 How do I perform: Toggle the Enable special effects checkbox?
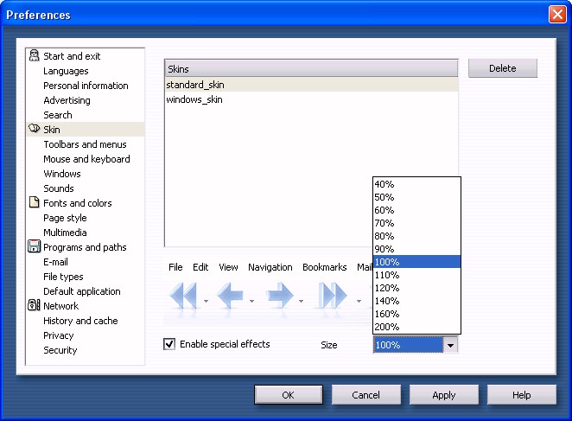170,344
